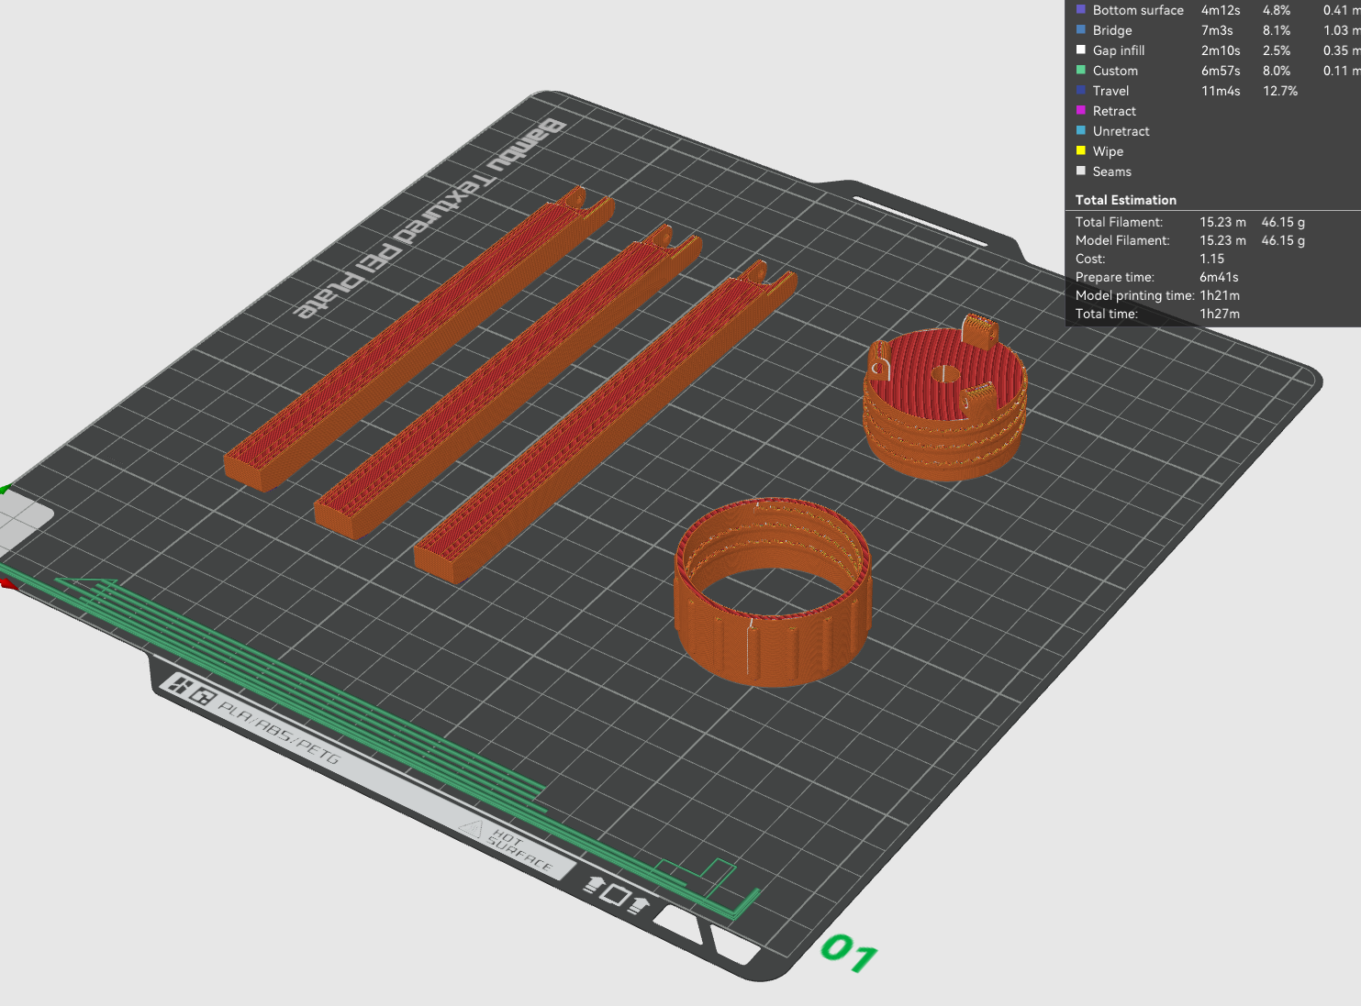Click the green plate number 01
This screenshot has height=1006, width=1361.
click(x=849, y=953)
